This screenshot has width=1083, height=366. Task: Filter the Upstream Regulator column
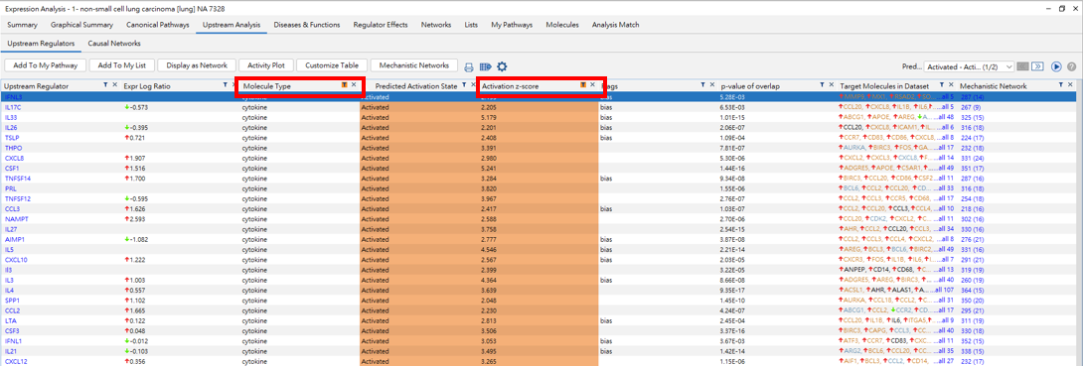pyautogui.click(x=105, y=84)
